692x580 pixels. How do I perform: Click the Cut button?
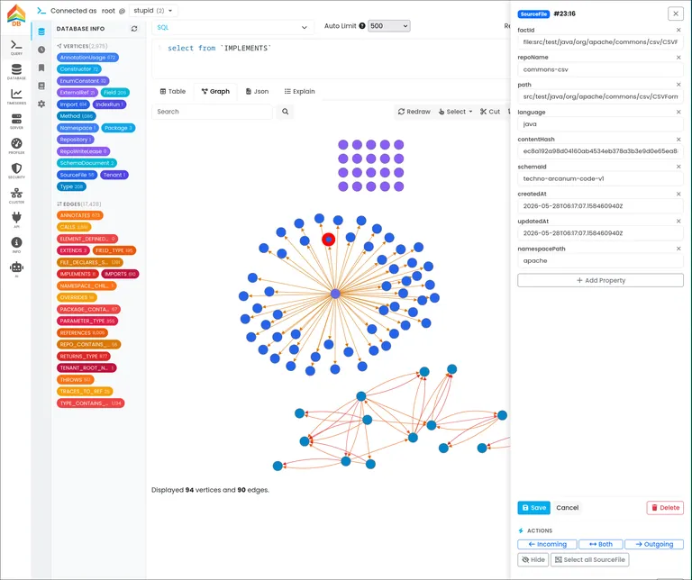pyautogui.click(x=490, y=112)
